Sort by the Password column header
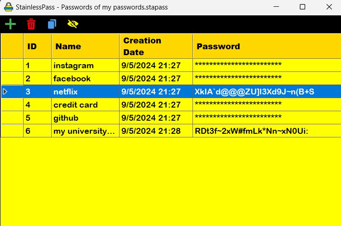 tap(267, 46)
